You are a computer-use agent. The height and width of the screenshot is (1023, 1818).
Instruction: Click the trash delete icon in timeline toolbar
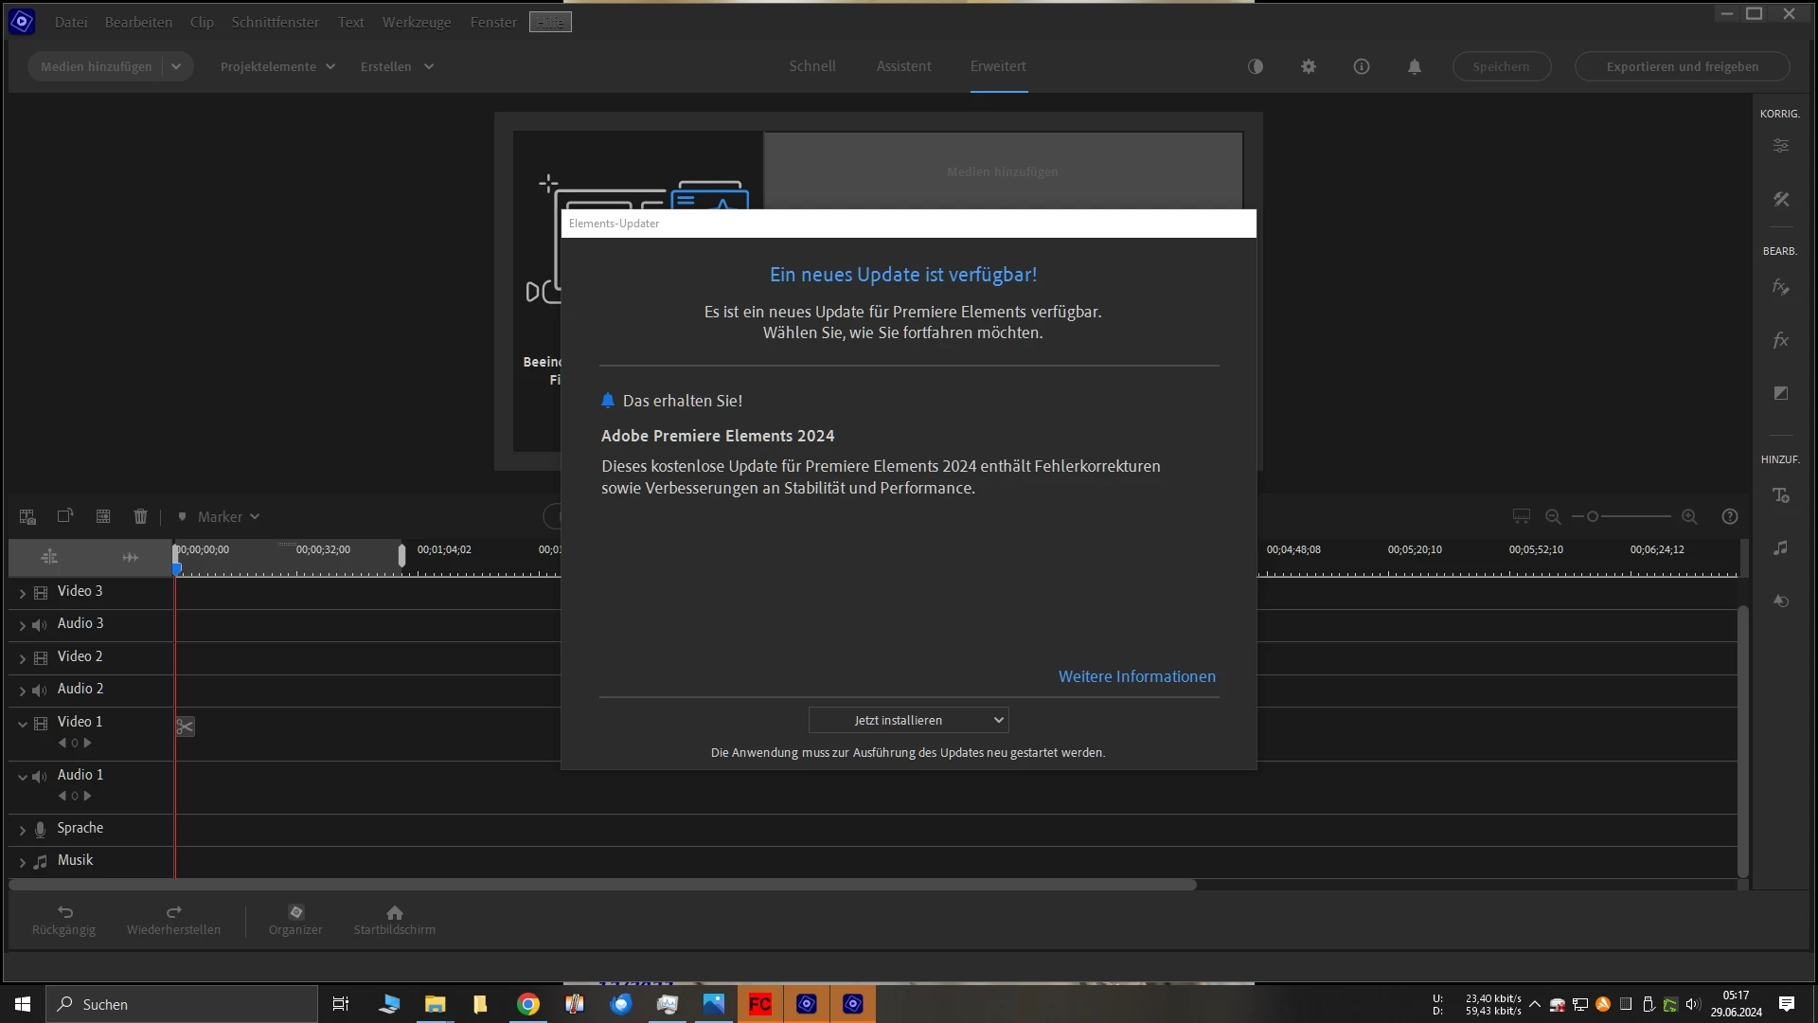click(x=140, y=516)
